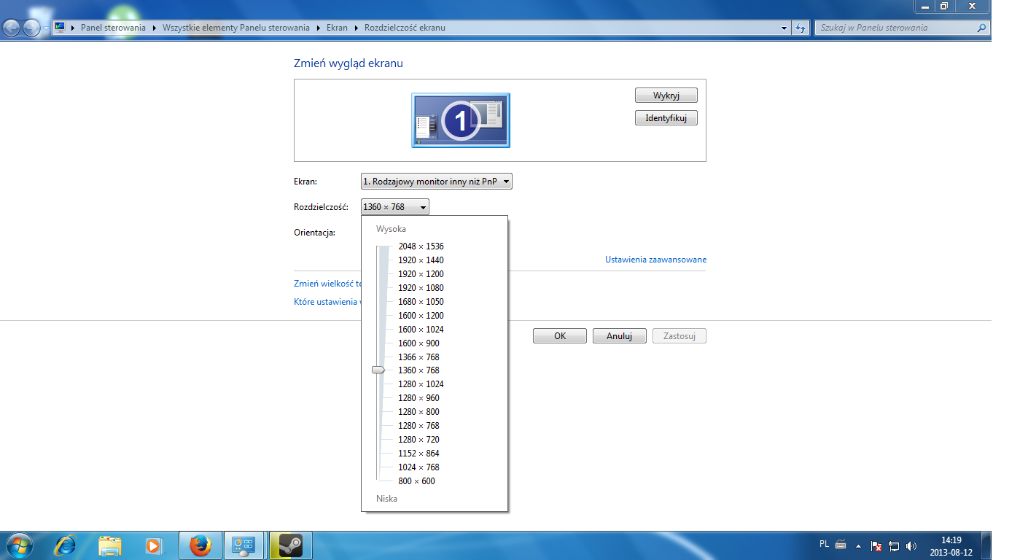Choose 1920 × 1080 in the resolution list
Image resolution: width=1028 pixels, height=560 pixels.
421,288
